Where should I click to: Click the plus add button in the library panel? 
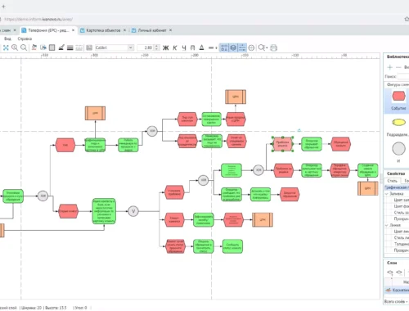point(390,67)
